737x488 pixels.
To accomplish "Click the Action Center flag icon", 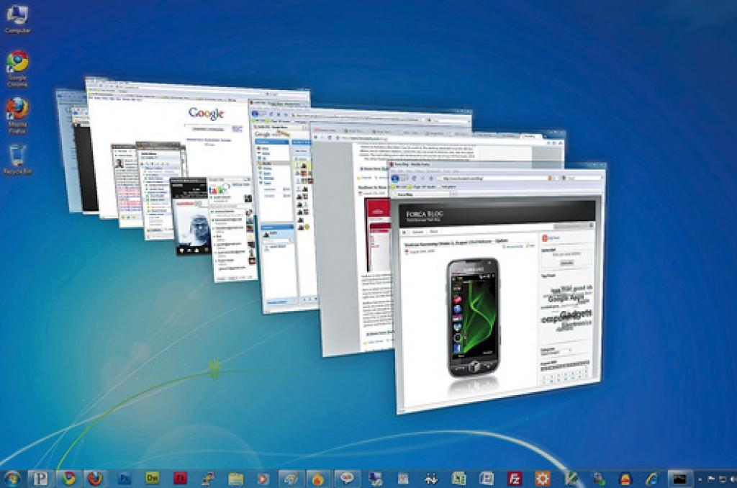I will point(712,478).
